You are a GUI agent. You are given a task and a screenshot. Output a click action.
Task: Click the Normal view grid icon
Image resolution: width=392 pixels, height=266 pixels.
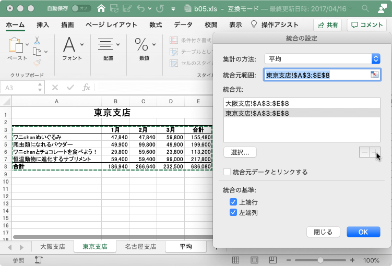pyautogui.click(x=235, y=260)
